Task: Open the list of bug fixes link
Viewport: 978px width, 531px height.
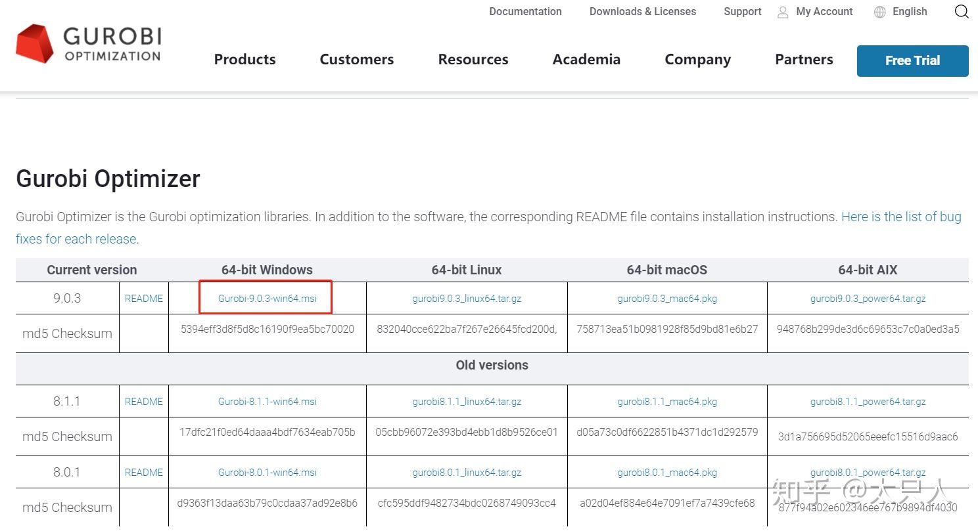Action: [900, 217]
